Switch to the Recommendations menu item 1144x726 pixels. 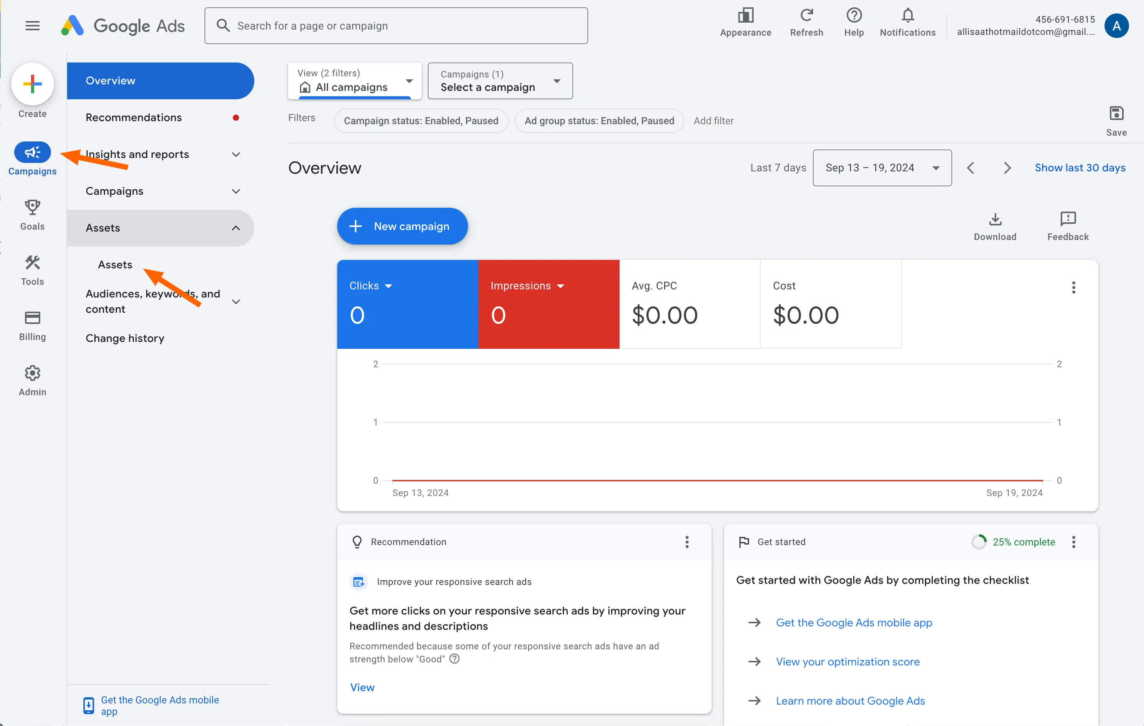pyautogui.click(x=134, y=117)
